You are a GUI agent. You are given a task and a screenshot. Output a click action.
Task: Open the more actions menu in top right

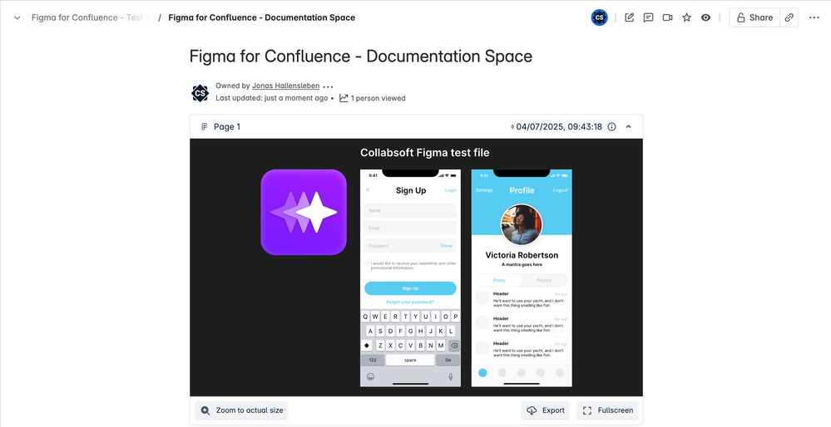(x=814, y=17)
